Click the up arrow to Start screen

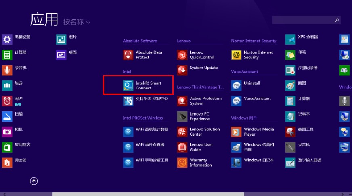point(34,181)
